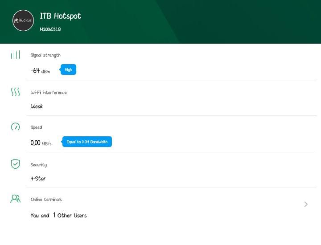This screenshot has height=245, width=321.
Task: Open the Online terminals label
Action: 46,200
